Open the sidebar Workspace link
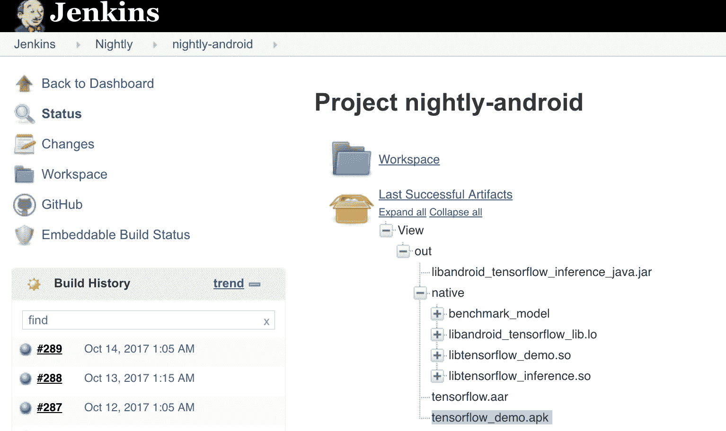The width and height of the screenshot is (726, 431). tap(74, 174)
